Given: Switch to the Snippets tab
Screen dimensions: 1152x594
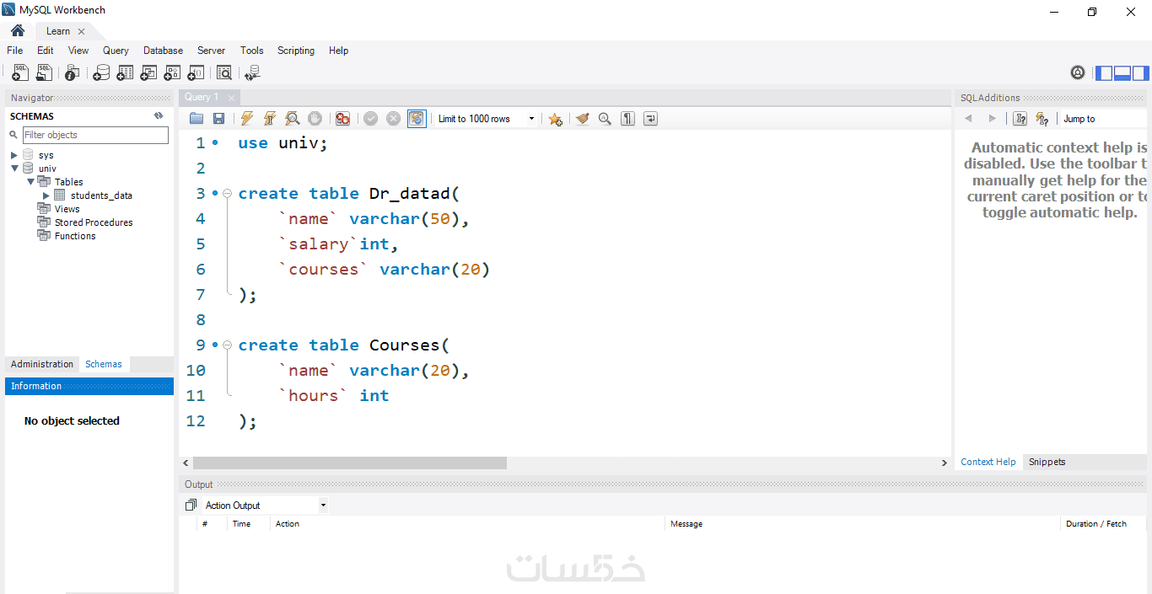Looking at the screenshot, I should (1047, 462).
